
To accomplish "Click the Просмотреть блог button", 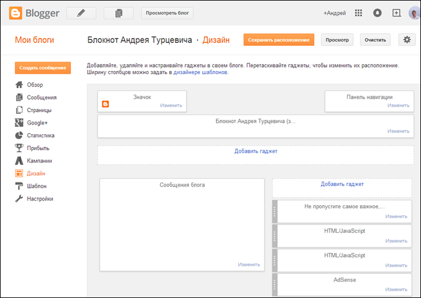I will pyautogui.click(x=167, y=13).
